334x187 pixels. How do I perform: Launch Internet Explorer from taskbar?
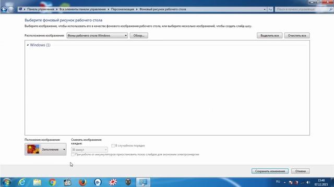coord(22,182)
